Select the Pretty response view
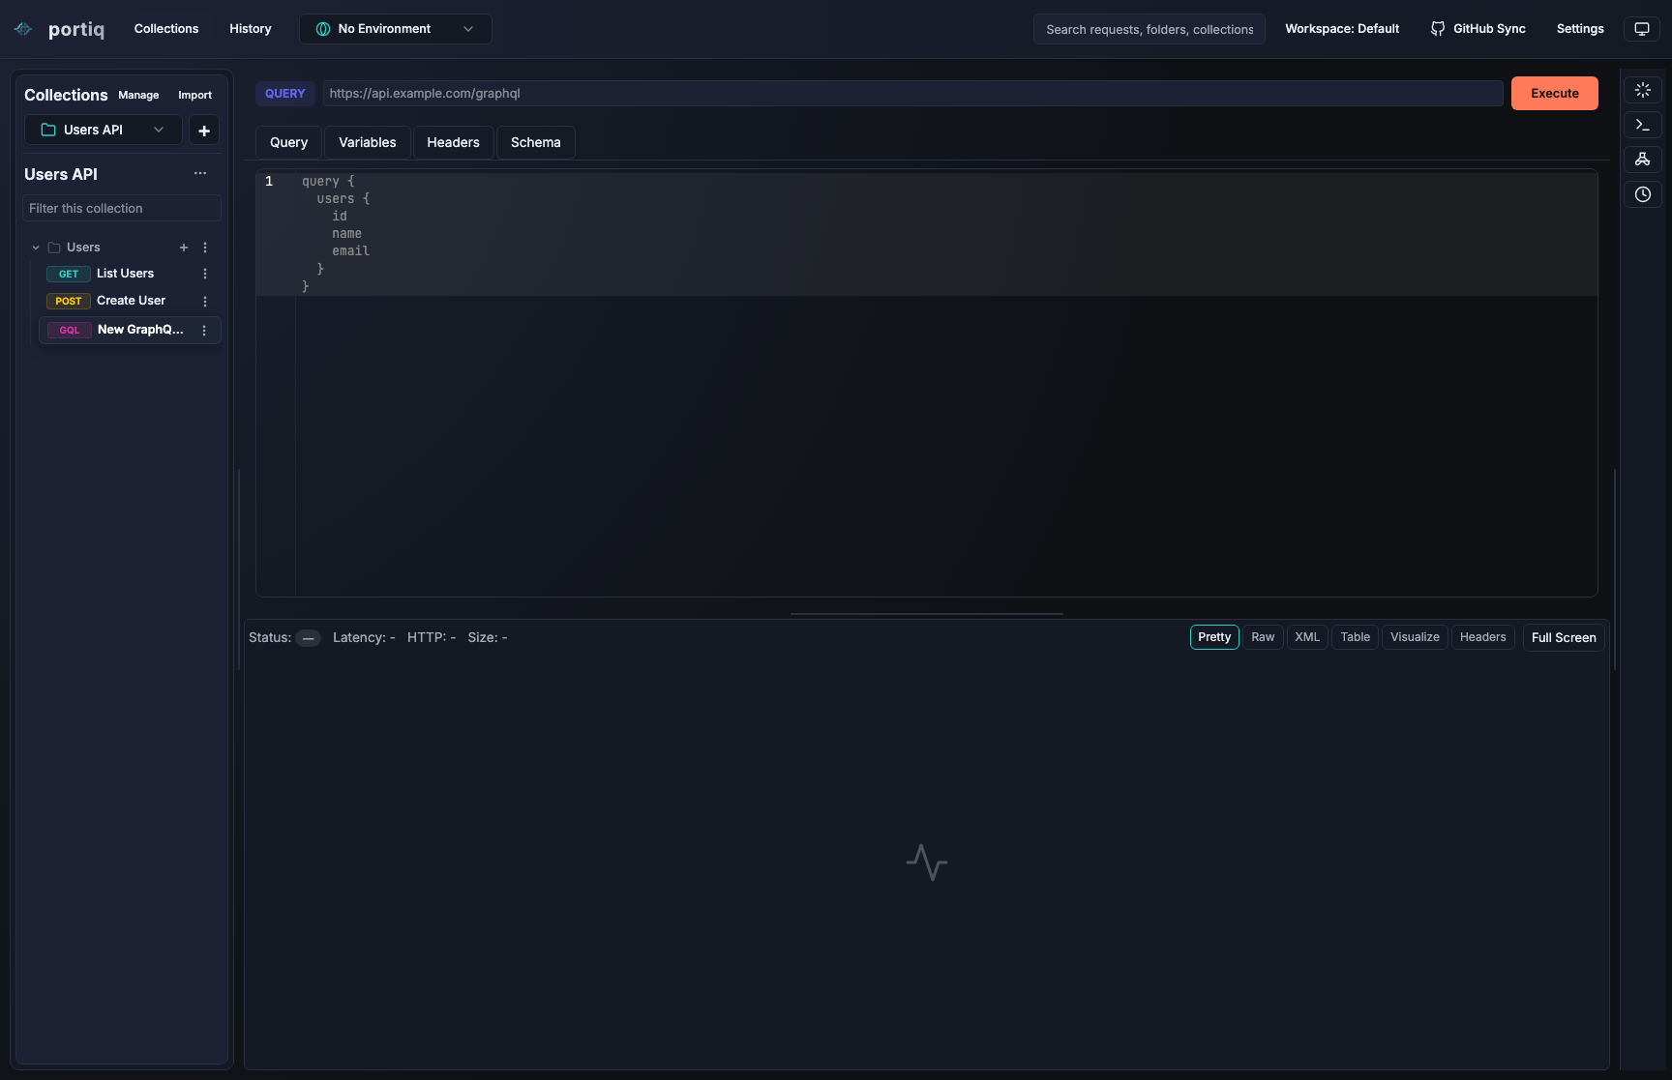Screen dimensions: 1672x1080 tap(1214, 637)
